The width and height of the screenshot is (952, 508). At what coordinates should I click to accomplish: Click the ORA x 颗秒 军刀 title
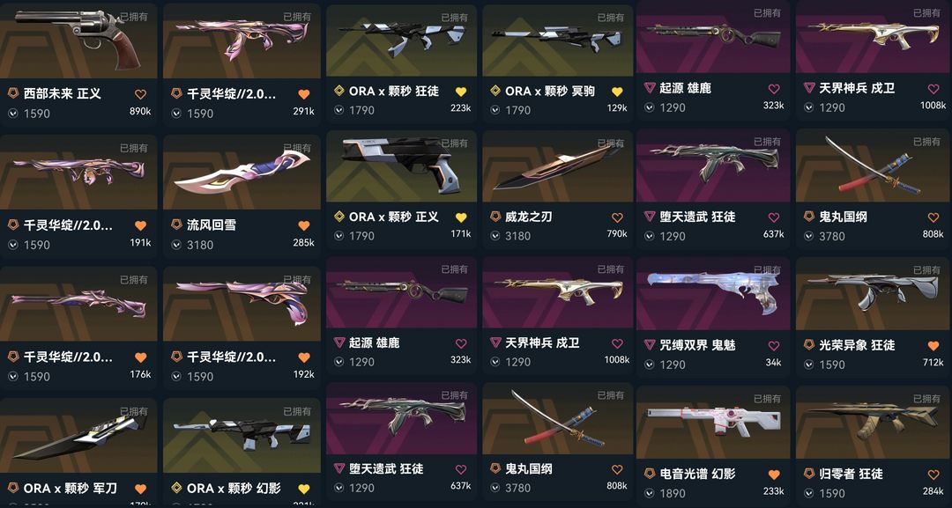71,488
